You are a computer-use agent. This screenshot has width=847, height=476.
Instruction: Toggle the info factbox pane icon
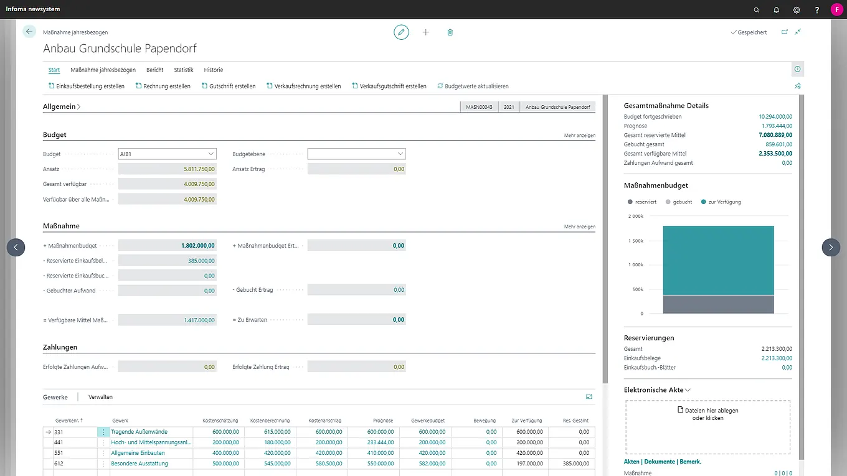pos(797,70)
